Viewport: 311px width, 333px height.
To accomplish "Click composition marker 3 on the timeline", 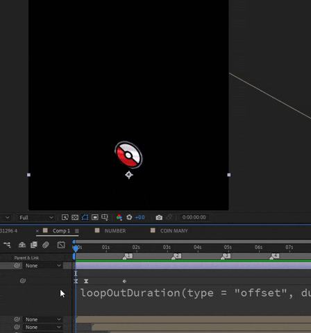I will tap(226, 256).
